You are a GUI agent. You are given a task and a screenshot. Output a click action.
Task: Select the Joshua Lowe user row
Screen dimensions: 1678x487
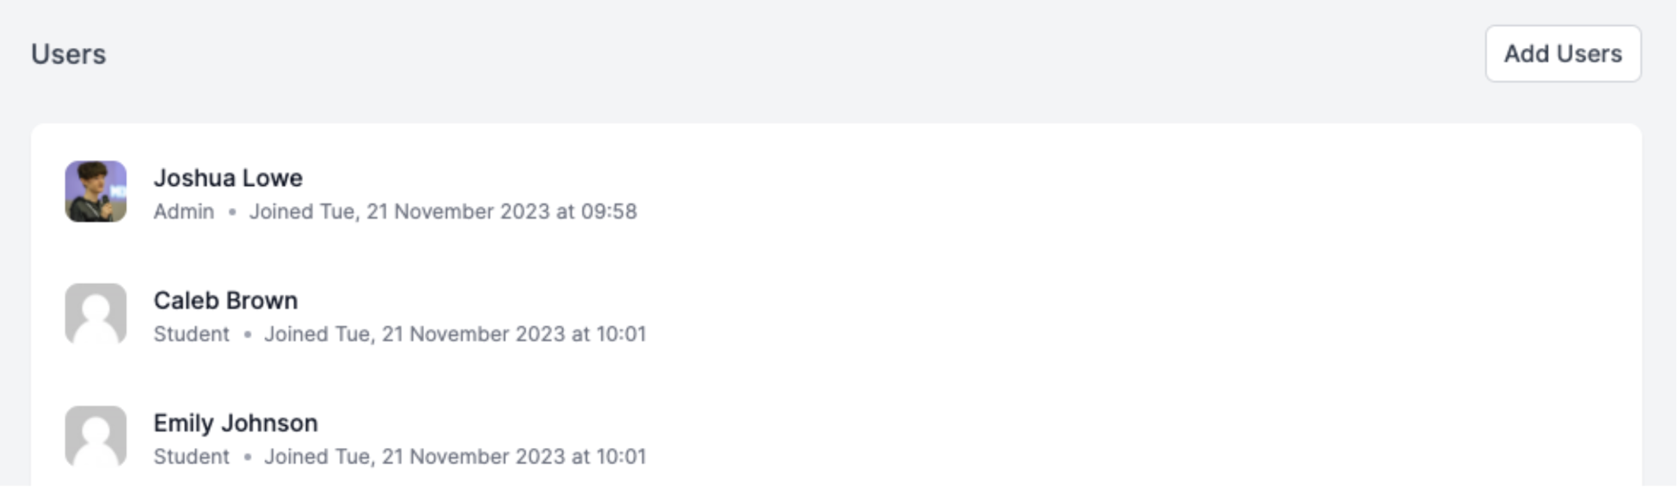click(836, 191)
